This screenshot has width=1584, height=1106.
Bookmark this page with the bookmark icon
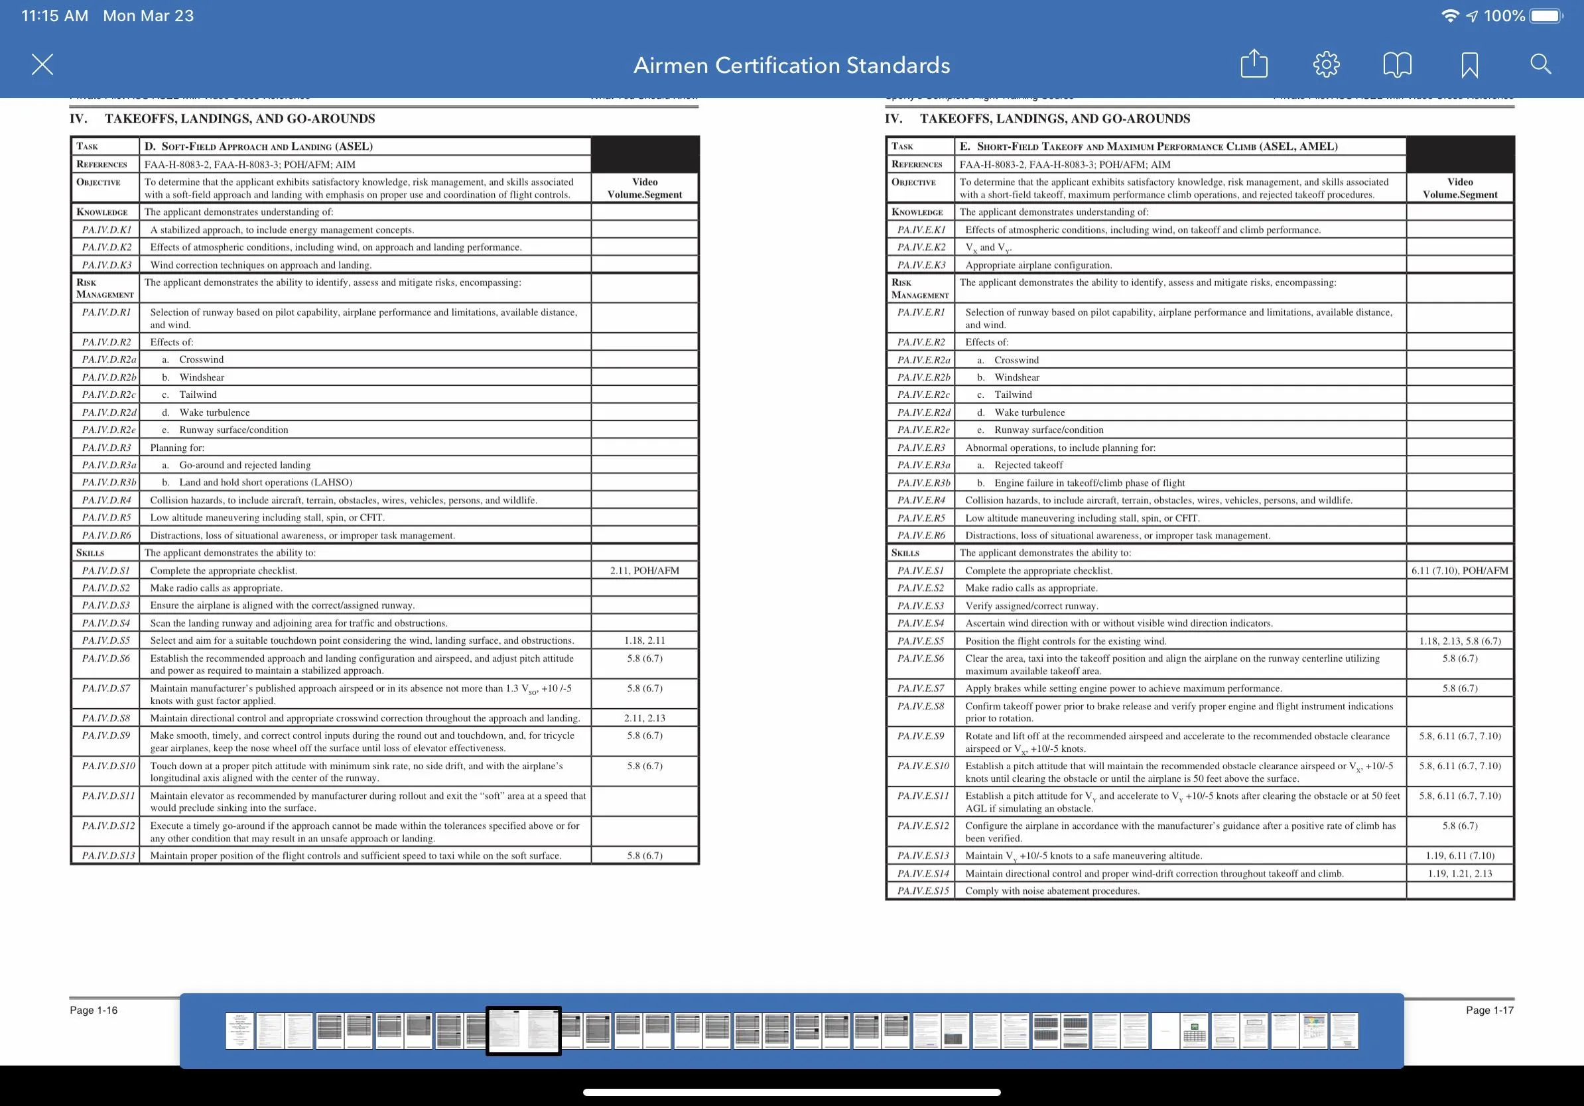1469,66
